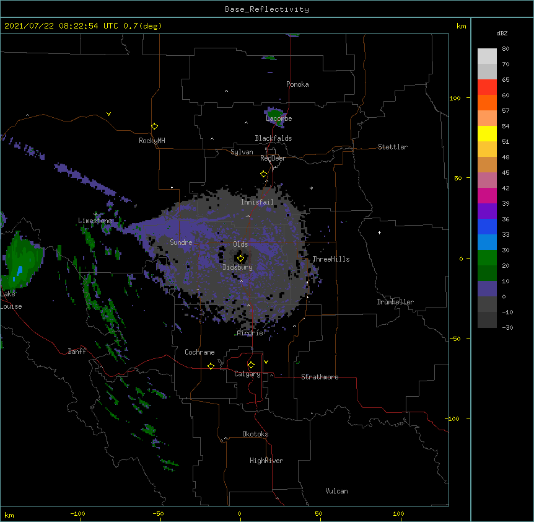The width and height of the screenshot is (534, 522).
Task: Click the Okotoks label
Action: tap(255, 434)
